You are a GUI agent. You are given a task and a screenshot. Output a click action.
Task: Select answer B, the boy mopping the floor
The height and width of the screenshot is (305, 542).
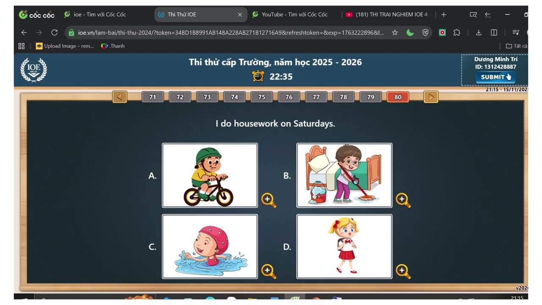[344, 175]
